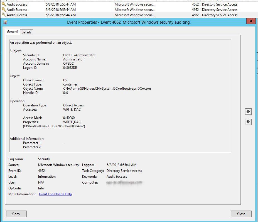The image size is (258, 222).
Task: Click the first Audit Success key icon
Action: click(x=3, y=4)
